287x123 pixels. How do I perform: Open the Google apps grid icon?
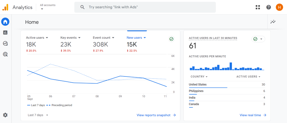[258, 7]
